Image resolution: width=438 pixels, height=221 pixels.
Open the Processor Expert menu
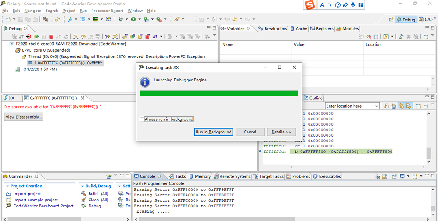click(107, 11)
